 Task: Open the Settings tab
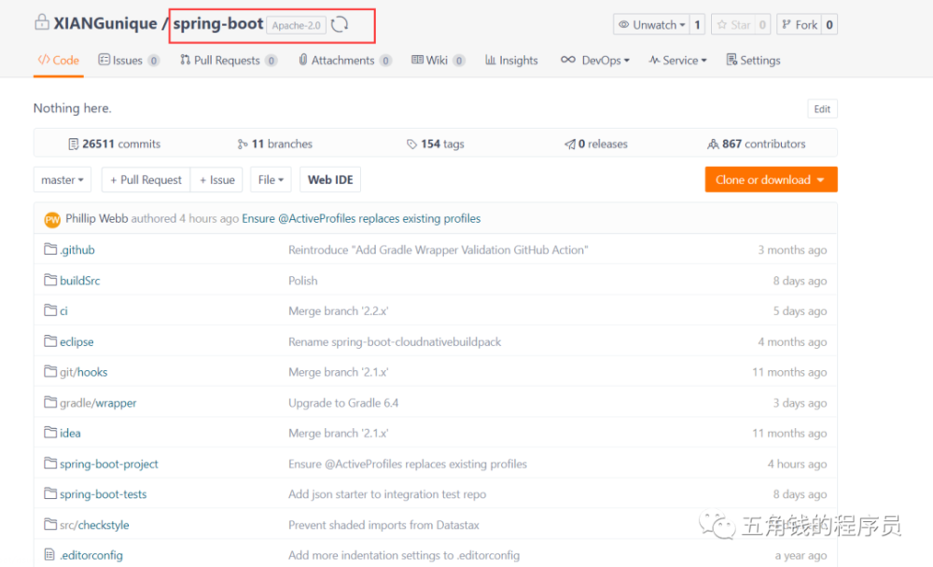pyautogui.click(x=753, y=60)
